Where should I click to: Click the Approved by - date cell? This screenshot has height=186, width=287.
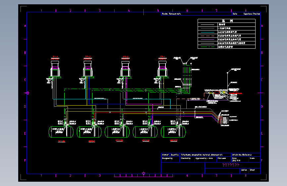click(x=205, y=159)
